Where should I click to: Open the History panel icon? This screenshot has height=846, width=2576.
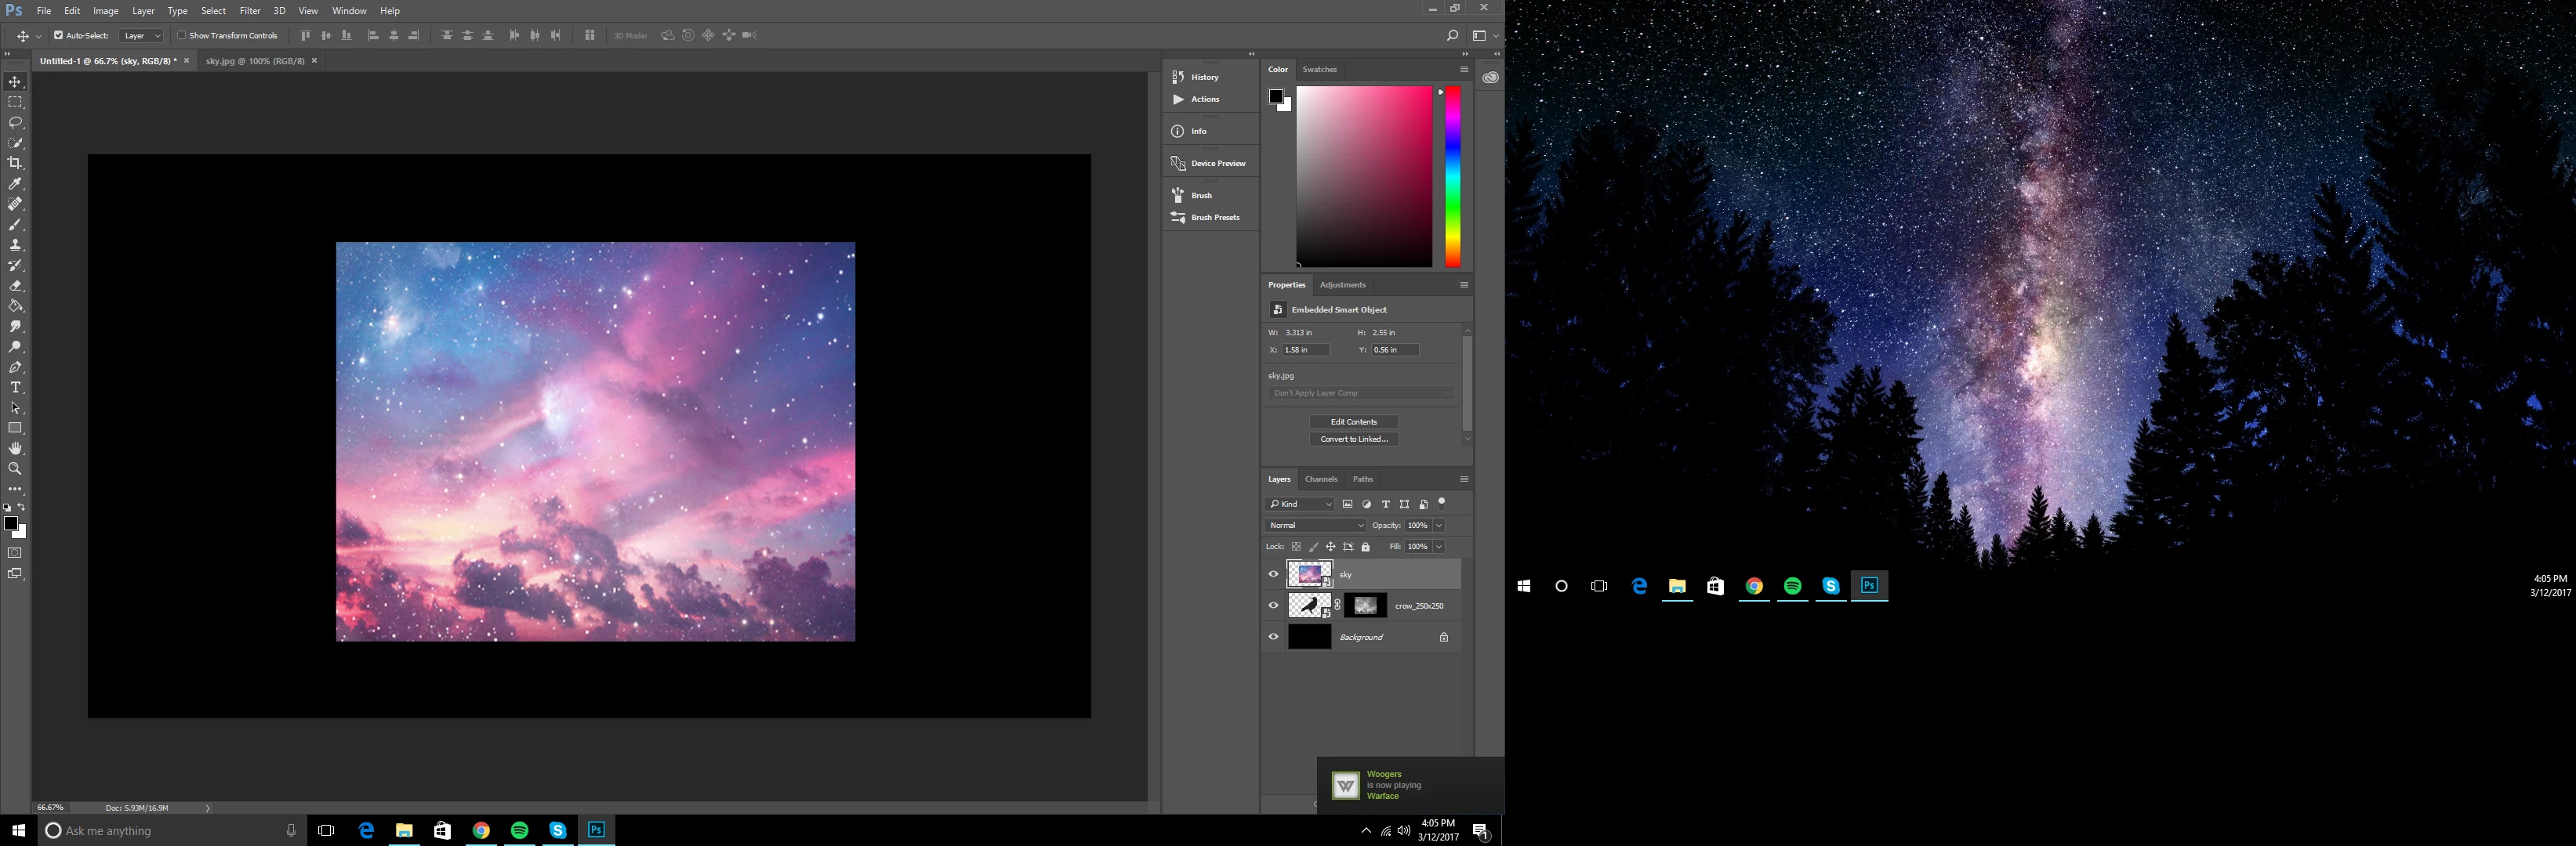pos(1178,77)
